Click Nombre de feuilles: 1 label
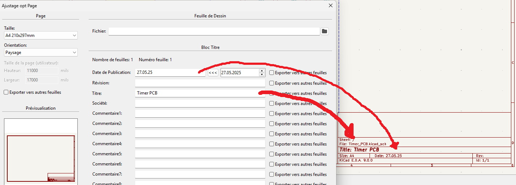Image resolution: width=516 pixels, height=185 pixels. pyautogui.click(x=113, y=60)
